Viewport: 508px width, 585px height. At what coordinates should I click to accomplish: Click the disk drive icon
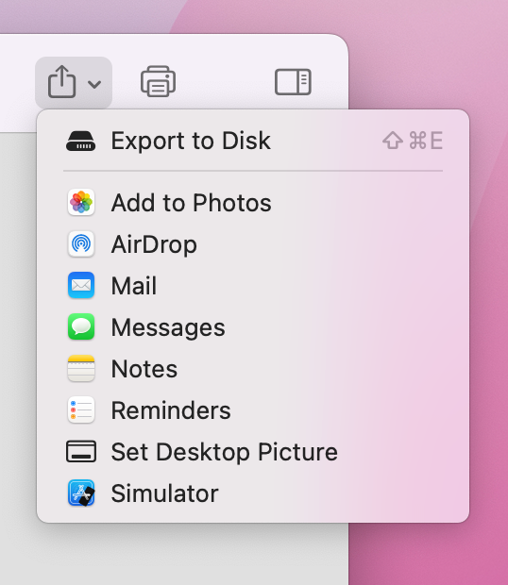(x=80, y=141)
